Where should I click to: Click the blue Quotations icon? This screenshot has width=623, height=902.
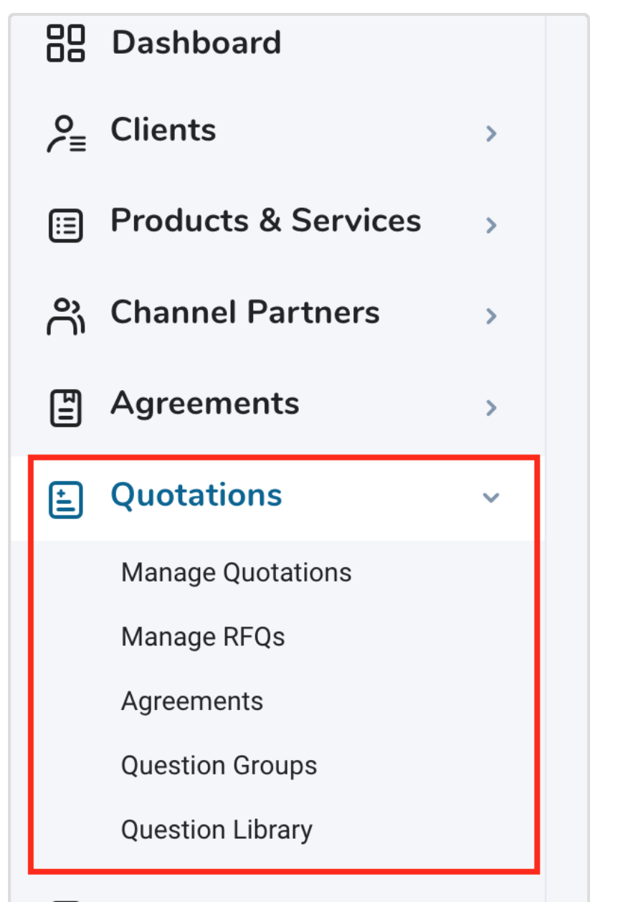point(66,499)
